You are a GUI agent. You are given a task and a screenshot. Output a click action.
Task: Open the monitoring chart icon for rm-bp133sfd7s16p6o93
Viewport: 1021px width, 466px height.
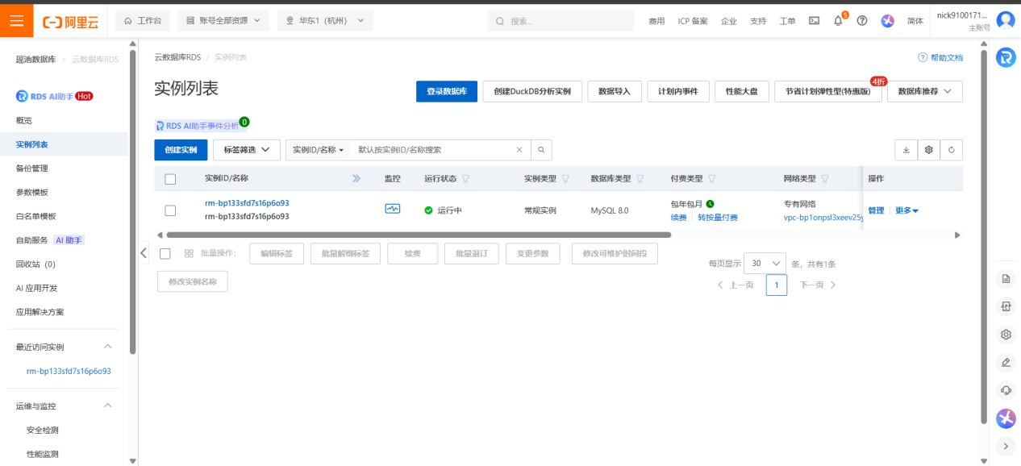392,209
